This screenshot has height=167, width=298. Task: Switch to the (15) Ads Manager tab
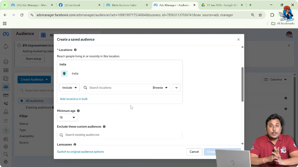pyautogui.click(x=32, y=5)
